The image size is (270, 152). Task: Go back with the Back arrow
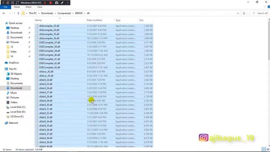point(4,13)
